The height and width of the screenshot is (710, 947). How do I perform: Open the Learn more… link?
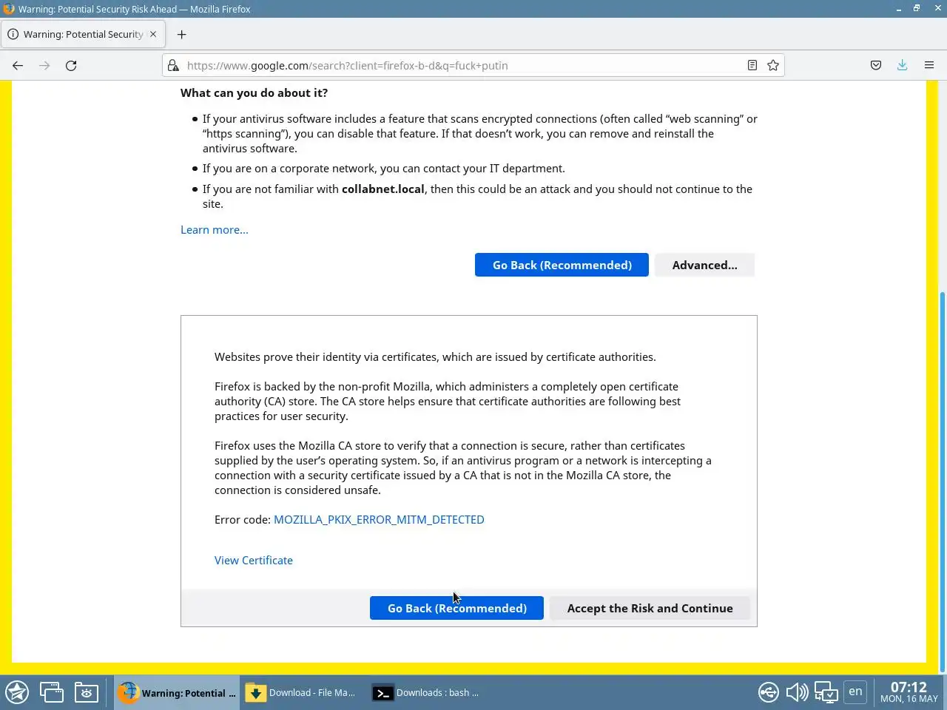pos(215,230)
